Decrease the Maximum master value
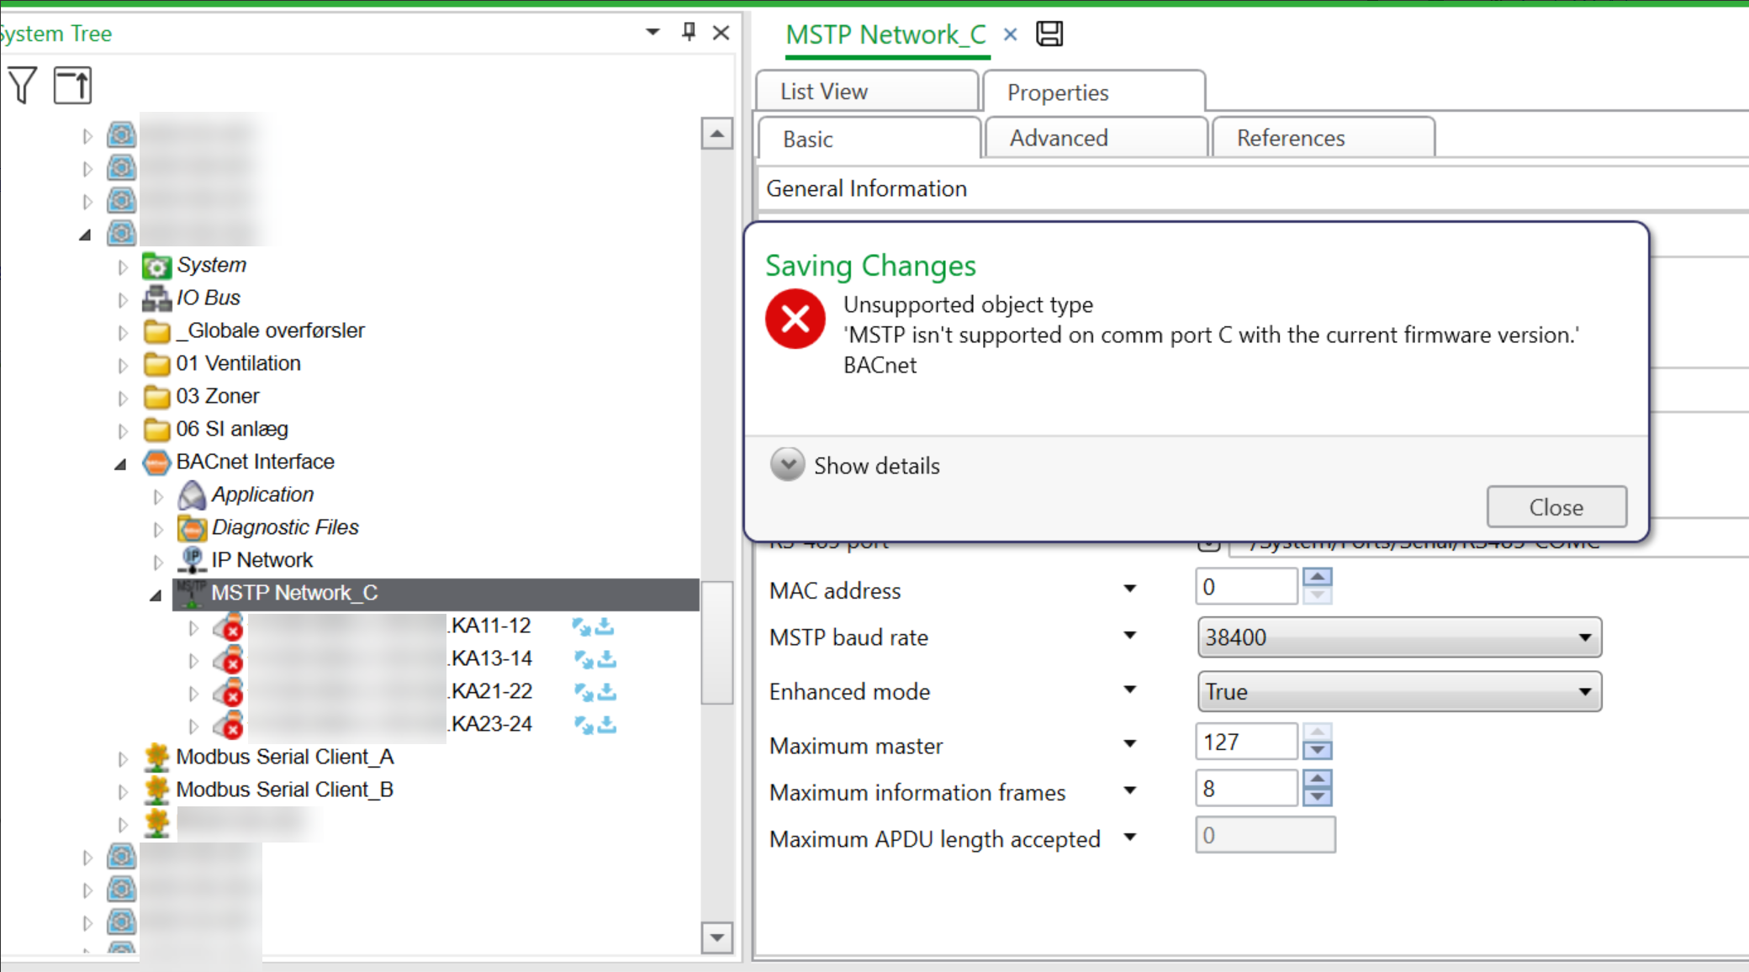Image resolution: width=1749 pixels, height=972 pixels. pyautogui.click(x=1317, y=751)
